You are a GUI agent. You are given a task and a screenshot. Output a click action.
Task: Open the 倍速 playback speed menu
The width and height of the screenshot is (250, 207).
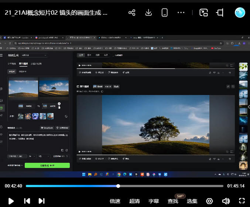(x=115, y=201)
